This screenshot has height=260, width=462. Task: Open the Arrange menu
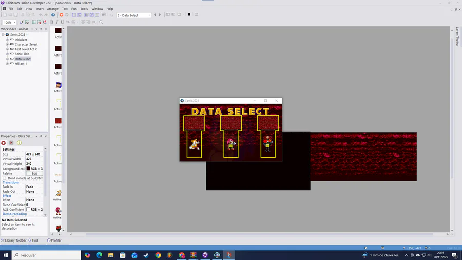point(53,9)
